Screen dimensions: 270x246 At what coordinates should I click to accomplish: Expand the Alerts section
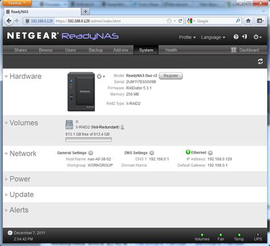6,210
